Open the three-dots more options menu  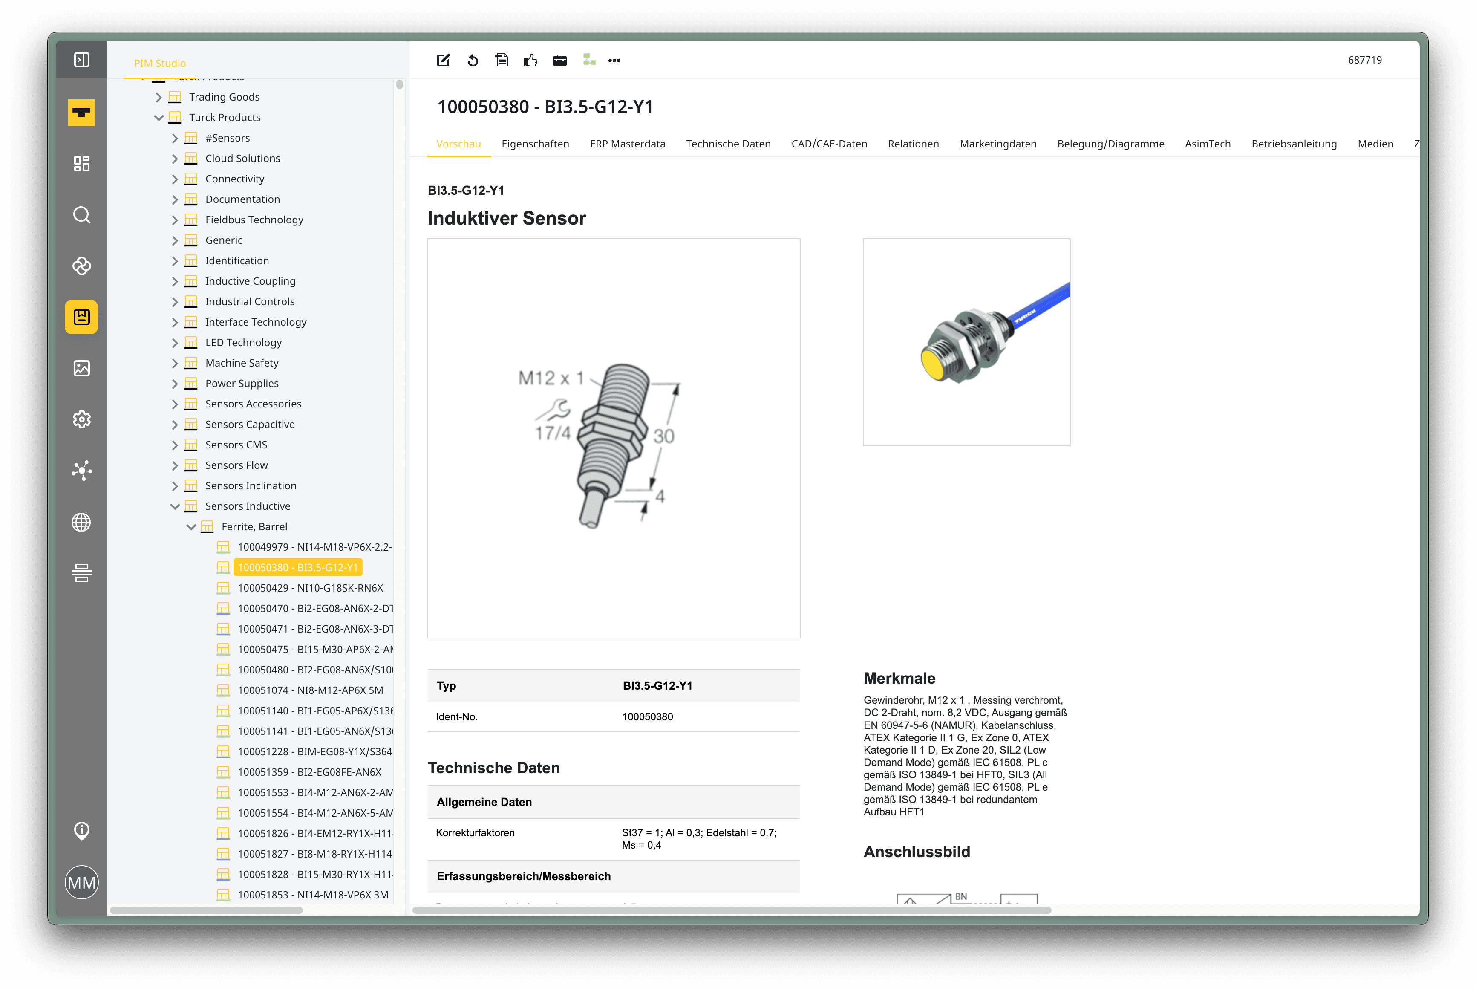(614, 61)
